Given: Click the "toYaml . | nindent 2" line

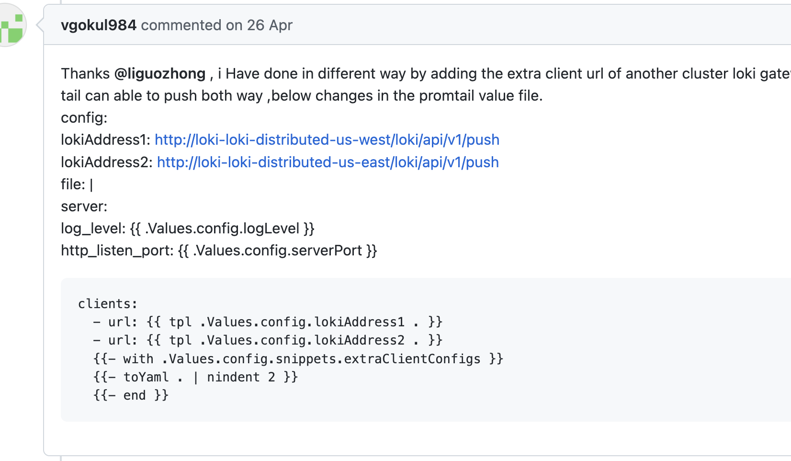Looking at the screenshot, I should 195,377.
